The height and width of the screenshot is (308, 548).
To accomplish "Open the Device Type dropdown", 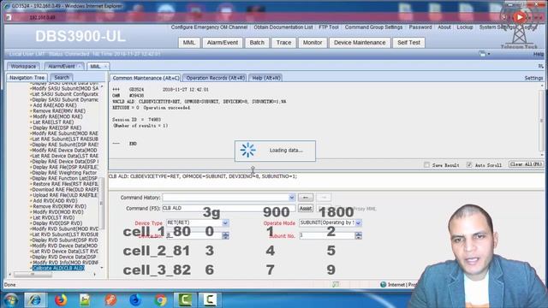I will point(225,222).
